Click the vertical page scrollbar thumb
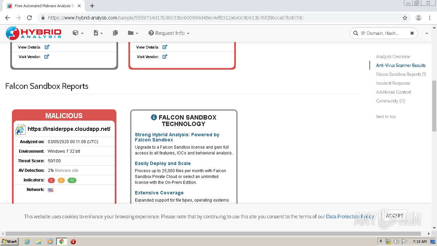The width and height of the screenshot is (437, 246). pos(434,106)
